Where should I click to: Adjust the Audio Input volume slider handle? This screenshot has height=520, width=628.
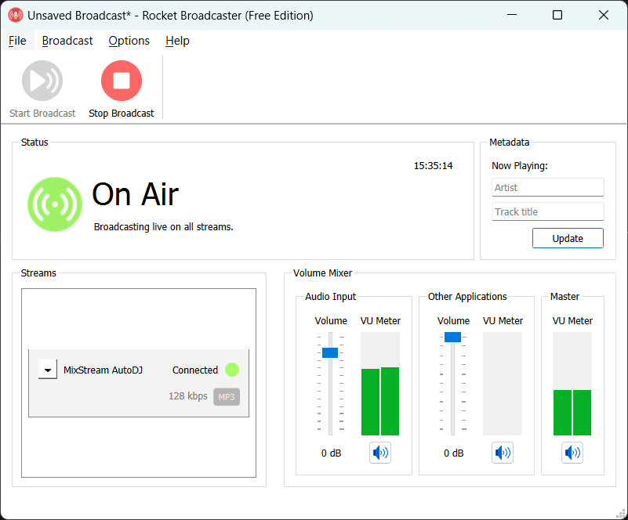pos(330,352)
